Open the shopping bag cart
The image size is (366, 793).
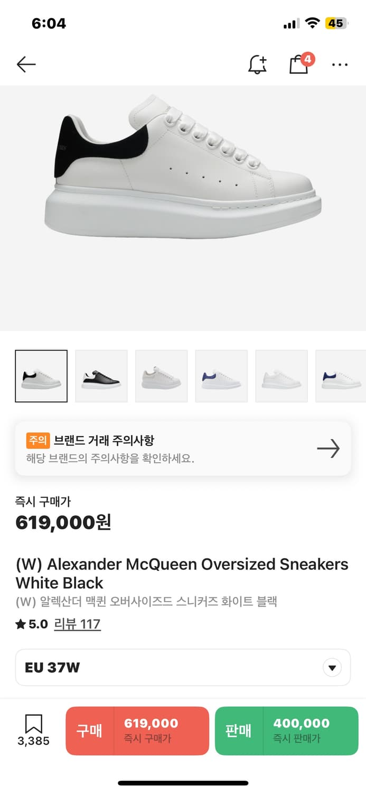coord(299,64)
